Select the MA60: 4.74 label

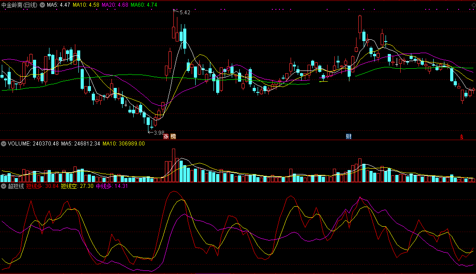tap(144, 5)
